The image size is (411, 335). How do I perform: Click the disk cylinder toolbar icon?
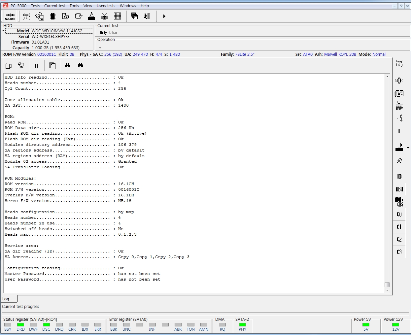tap(79, 16)
